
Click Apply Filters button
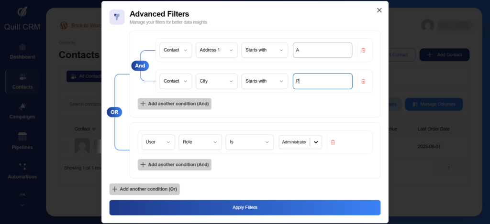(x=245, y=207)
